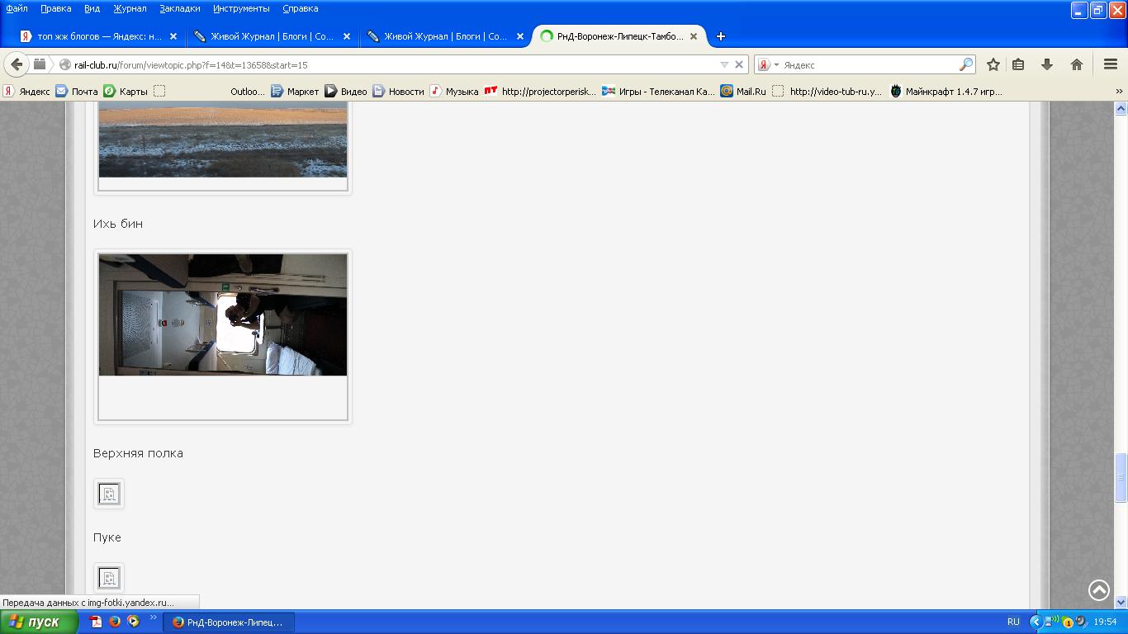The height and width of the screenshot is (634, 1128).
Task: Go to the Home page icon
Action: (x=1077, y=64)
